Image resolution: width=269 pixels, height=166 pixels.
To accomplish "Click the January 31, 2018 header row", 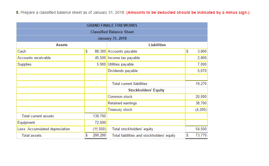I will [112, 39].
